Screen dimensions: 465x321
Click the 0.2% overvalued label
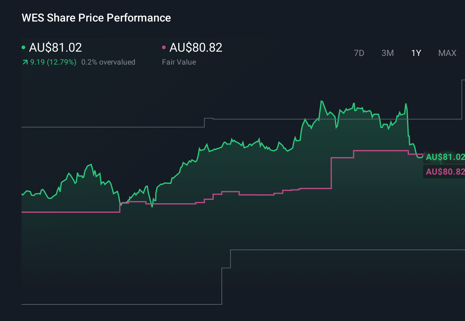click(108, 62)
